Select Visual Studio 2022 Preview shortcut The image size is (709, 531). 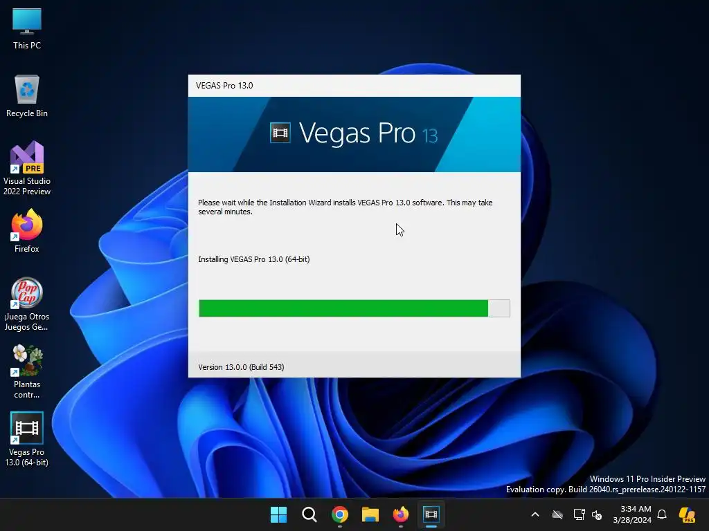click(x=27, y=168)
